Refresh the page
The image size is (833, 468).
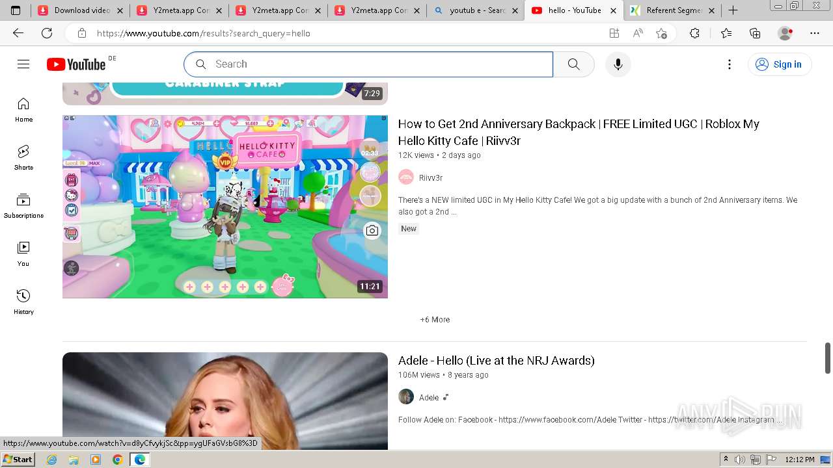click(x=47, y=33)
